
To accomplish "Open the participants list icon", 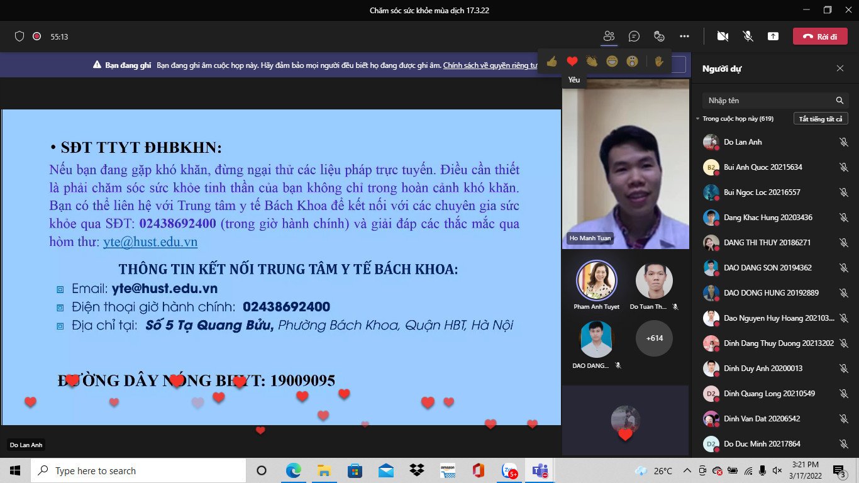I will pos(608,36).
